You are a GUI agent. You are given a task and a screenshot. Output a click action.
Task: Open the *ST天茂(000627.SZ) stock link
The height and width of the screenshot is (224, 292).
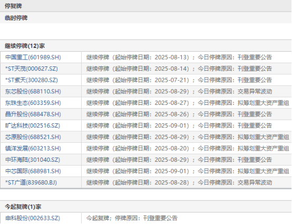pos(32,69)
